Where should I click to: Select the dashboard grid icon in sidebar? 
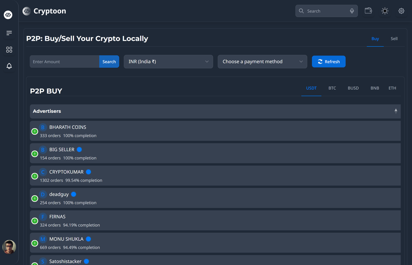(x=9, y=49)
